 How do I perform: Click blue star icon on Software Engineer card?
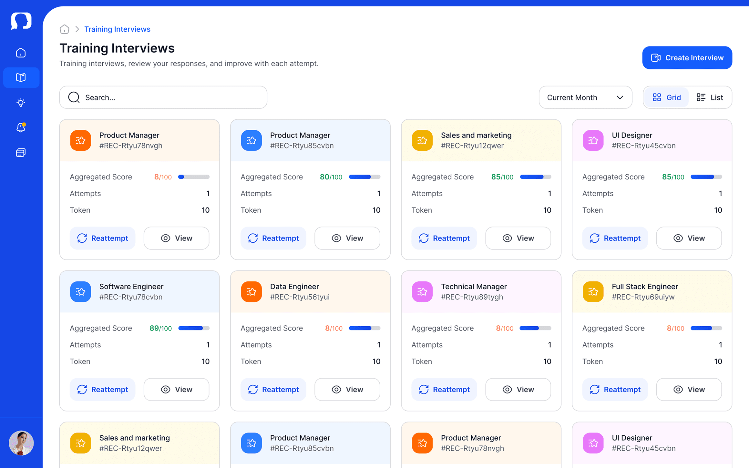coord(80,292)
